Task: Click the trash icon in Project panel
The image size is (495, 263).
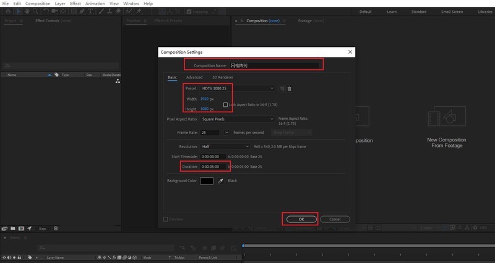Action: [56, 228]
